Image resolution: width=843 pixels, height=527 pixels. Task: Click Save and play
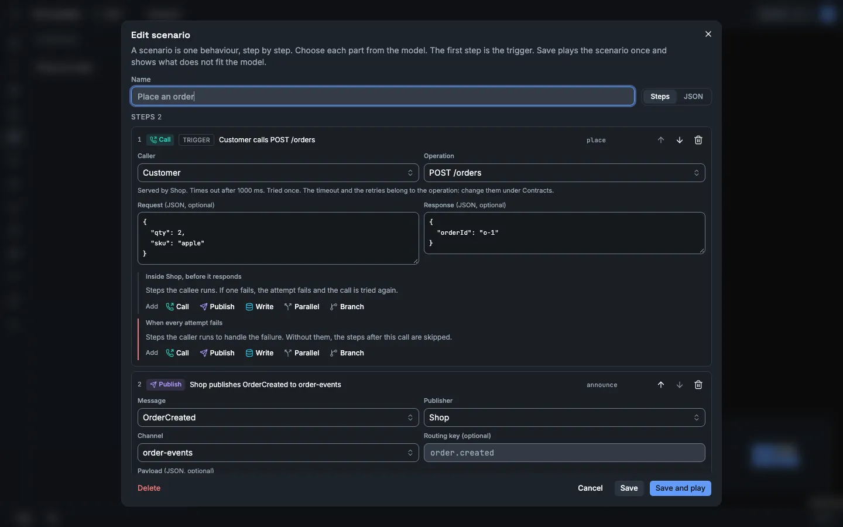[x=680, y=488]
